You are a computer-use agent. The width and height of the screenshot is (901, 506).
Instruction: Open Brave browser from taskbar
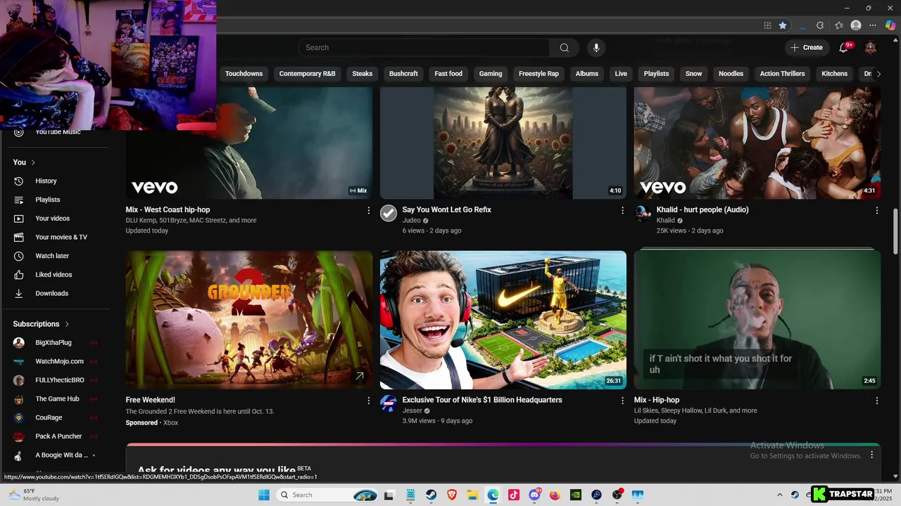coord(452,495)
